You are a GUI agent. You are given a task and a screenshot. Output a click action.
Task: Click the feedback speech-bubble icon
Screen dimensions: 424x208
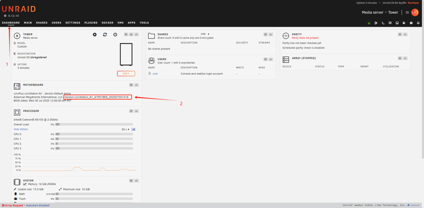click(390, 23)
